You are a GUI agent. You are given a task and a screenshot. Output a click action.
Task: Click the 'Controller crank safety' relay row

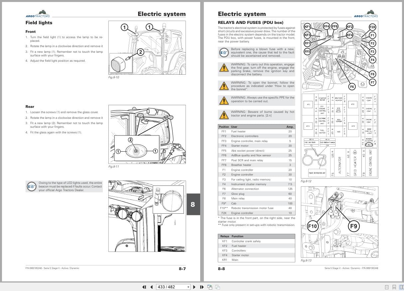[256, 241]
